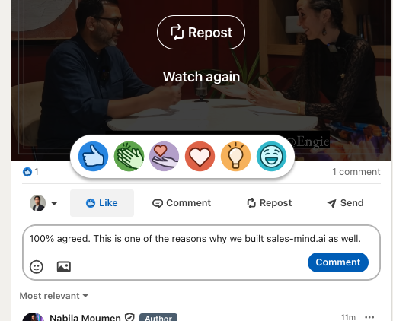Add a photo to the comment
This screenshot has width=393, height=321.
click(x=64, y=267)
